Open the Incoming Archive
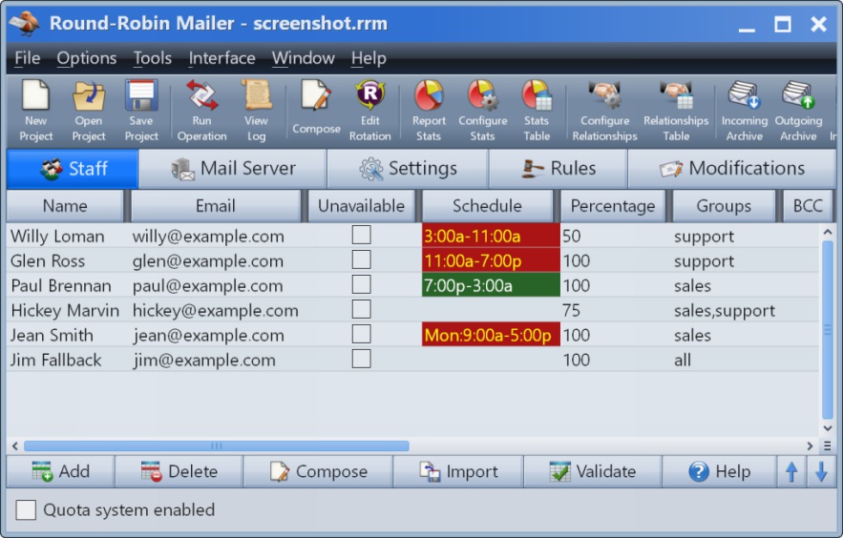This screenshot has height=538, width=843. coord(744,110)
